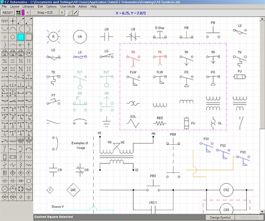This screenshot has height=221, width=265.
Task: Switch to the thin line weight
Action: point(70,12)
